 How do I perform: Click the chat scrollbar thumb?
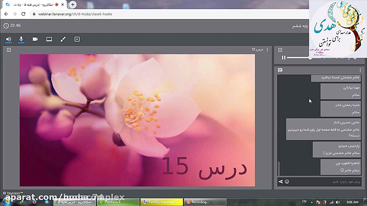(279, 168)
